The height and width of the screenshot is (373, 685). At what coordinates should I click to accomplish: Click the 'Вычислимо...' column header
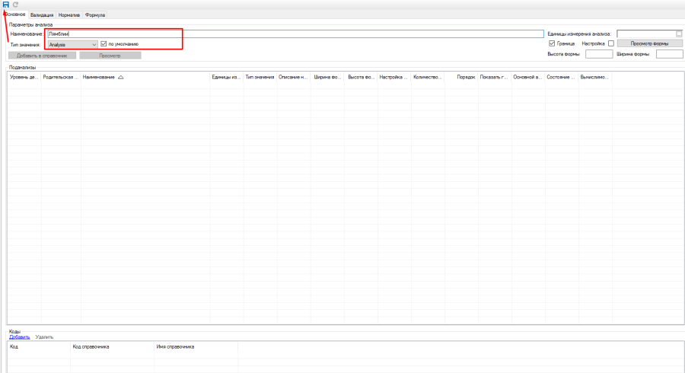point(595,78)
